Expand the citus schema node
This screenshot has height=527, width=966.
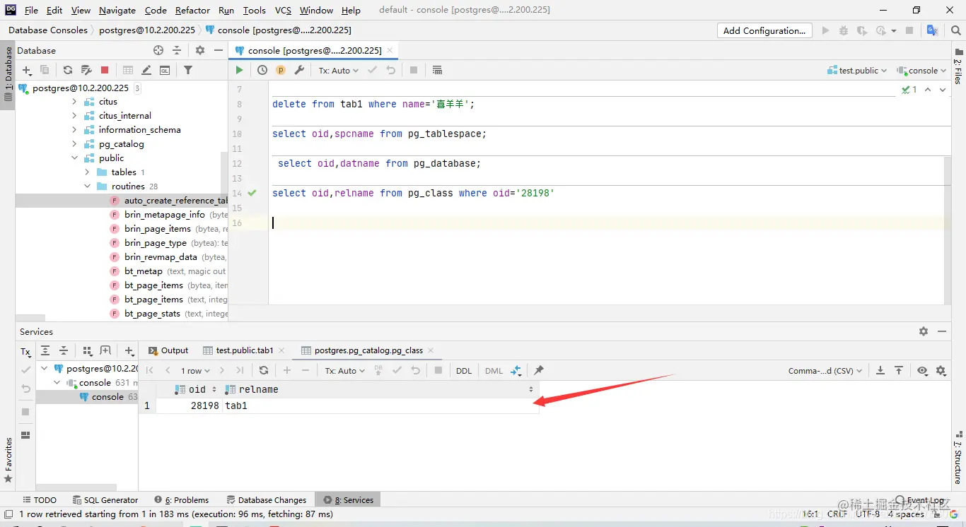(74, 102)
